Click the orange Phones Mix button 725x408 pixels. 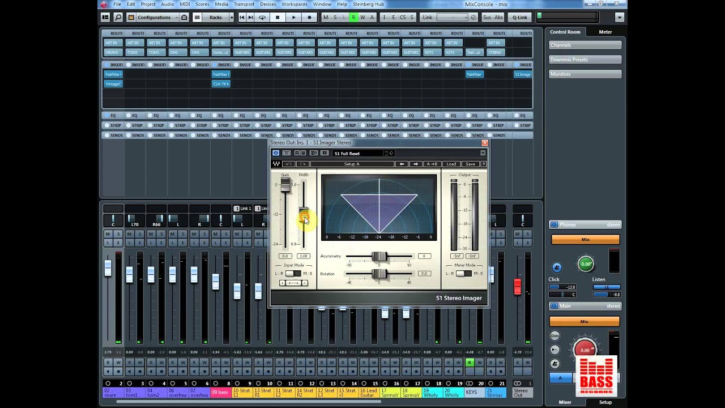pyautogui.click(x=586, y=240)
